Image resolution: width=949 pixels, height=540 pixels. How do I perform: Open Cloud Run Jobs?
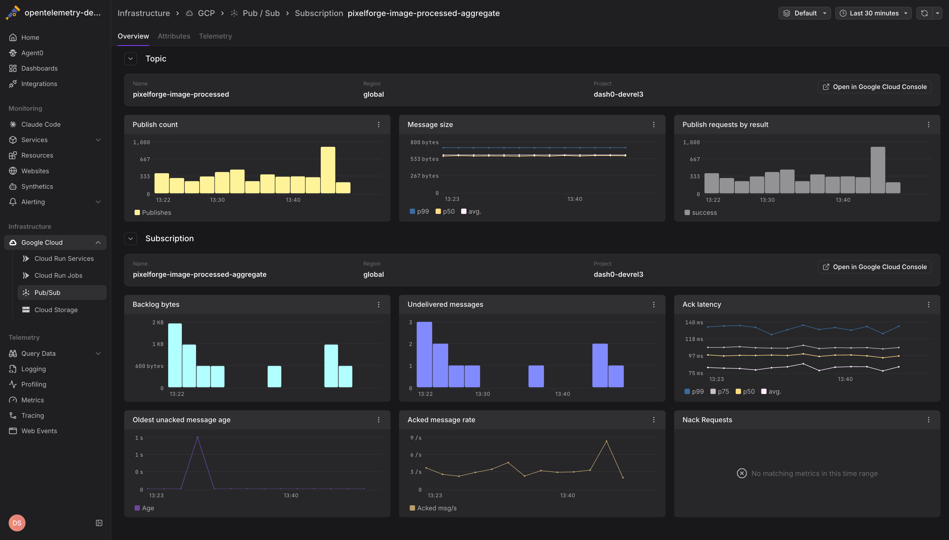[62, 276]
